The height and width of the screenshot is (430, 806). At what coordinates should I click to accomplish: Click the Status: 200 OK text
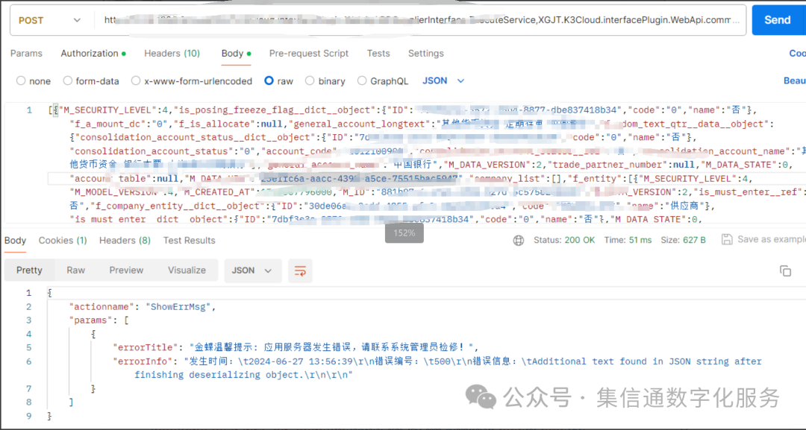[x=564, y=240]
